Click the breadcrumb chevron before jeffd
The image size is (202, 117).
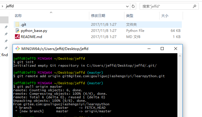[x=2, y=6]
